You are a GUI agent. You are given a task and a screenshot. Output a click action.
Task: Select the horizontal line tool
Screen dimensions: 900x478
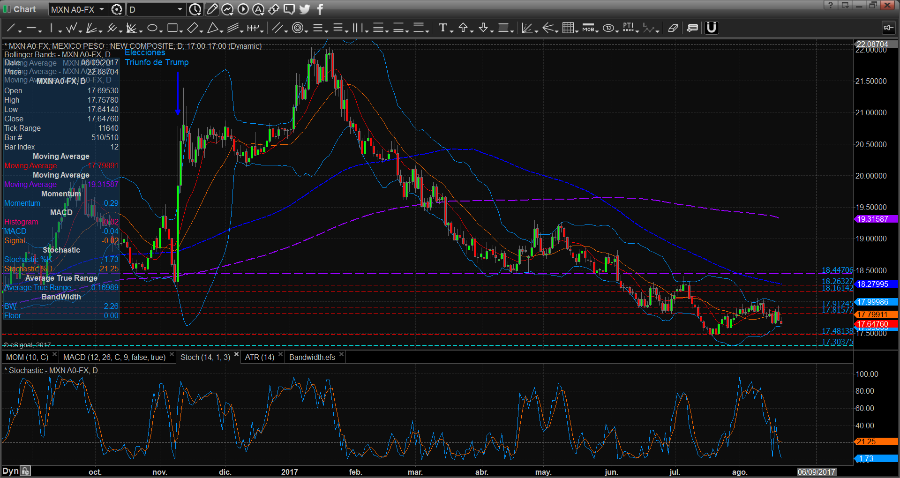coord(31,28)
